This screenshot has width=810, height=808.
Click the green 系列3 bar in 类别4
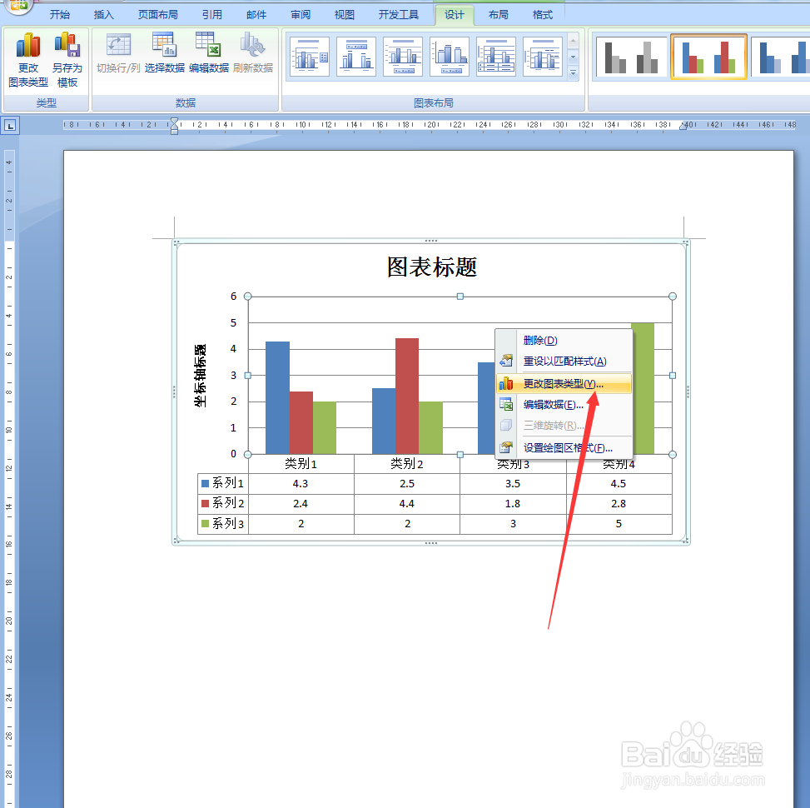click(x=642, y=388)
